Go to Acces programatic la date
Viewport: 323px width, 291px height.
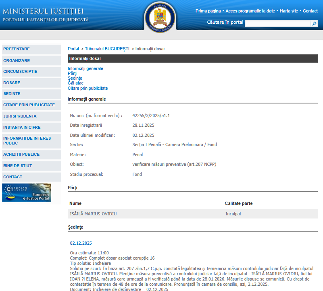[x=250, y=11]
